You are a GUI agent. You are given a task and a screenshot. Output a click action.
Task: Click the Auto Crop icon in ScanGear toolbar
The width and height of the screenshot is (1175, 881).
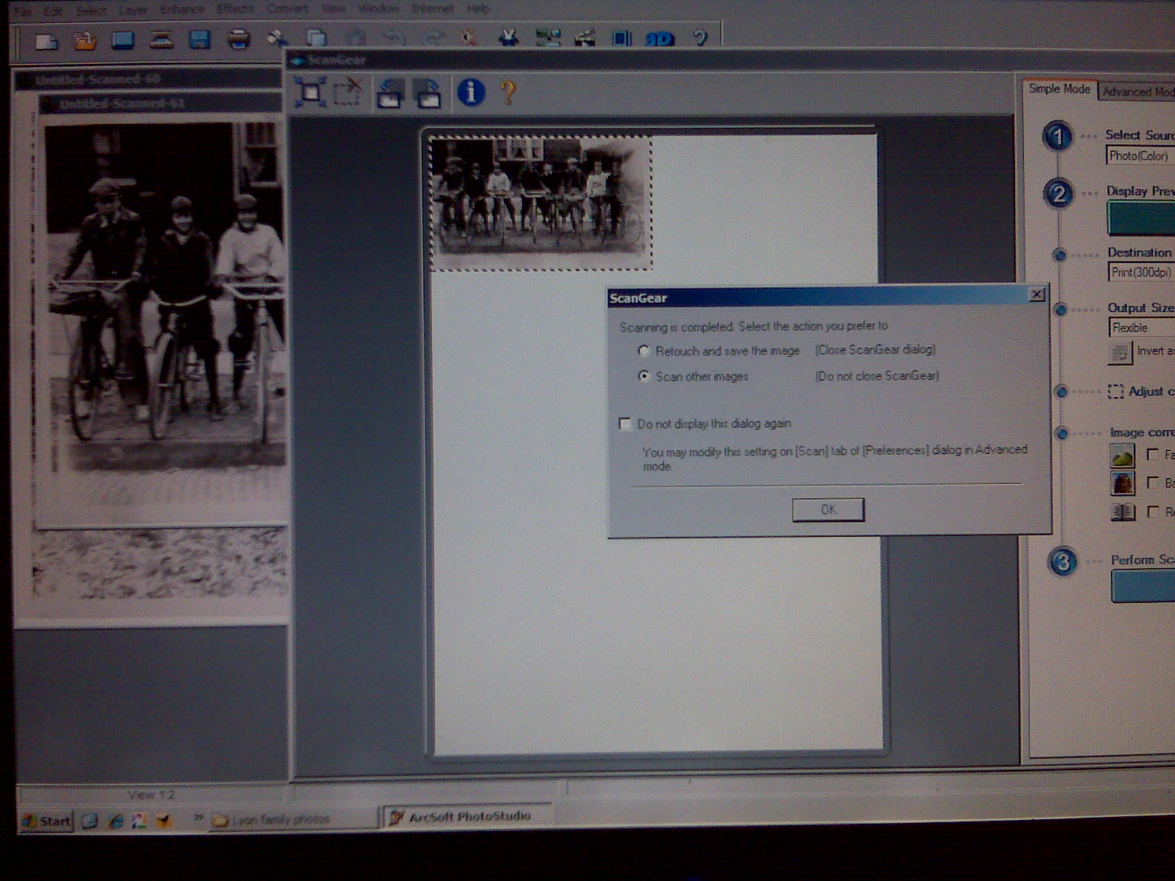(311, 93)
